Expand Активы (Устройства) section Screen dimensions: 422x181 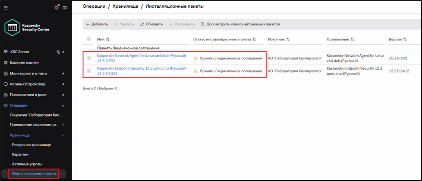tap(63, 84)
